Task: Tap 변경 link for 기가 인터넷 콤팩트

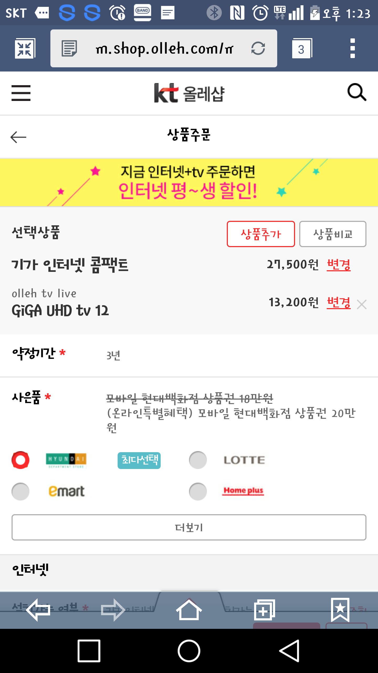Action: (338, 264)
